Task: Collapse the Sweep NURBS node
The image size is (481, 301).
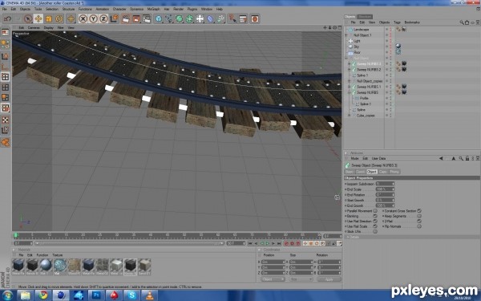Action: pyautogui.click(x=349, y=92)
